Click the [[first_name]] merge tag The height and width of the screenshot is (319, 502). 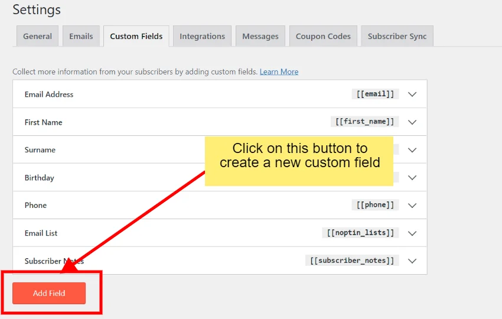(x=364, y=121)
